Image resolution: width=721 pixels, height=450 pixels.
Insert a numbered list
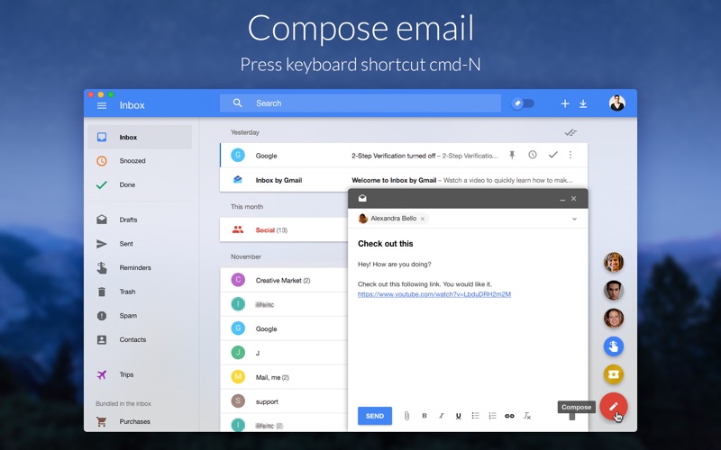[492, 416]
